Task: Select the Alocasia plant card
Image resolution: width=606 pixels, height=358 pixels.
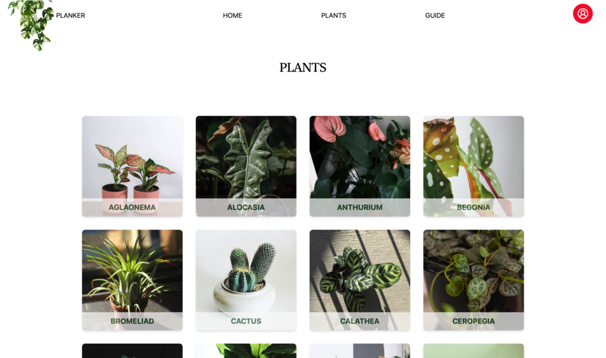Action: (246, 166)
